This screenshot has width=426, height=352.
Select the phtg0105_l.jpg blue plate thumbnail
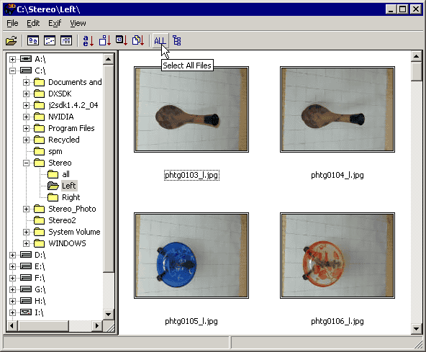pyautogui.click(x=191, y=256)
